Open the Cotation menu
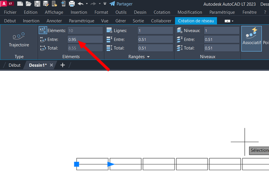The height and width of the screenshot is (185, 269). click(x=162, y=13)
